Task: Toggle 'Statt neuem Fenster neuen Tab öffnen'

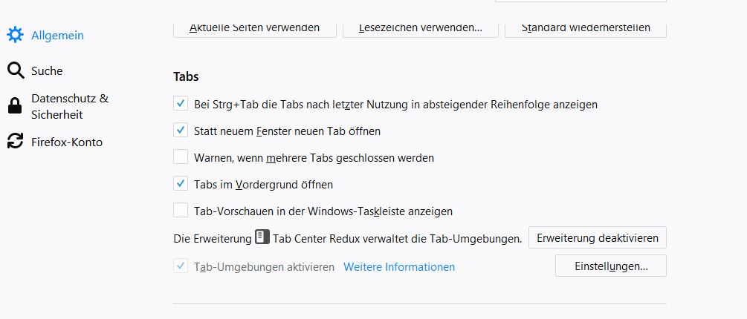Action: point(181,131)
